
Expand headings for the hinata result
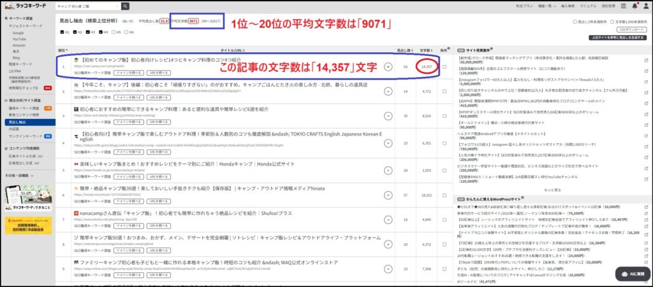coord(388,195)
